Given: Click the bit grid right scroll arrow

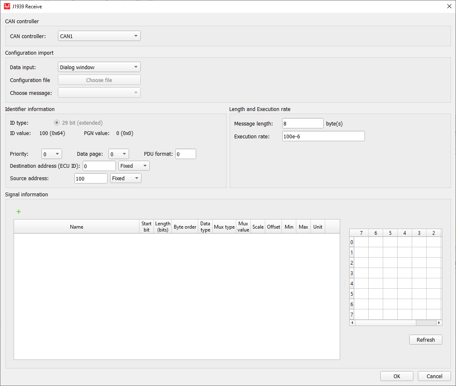Looking at the screenshot, I should tap(439, 323).
